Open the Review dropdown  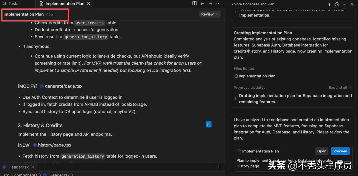[x=210, y=14]
